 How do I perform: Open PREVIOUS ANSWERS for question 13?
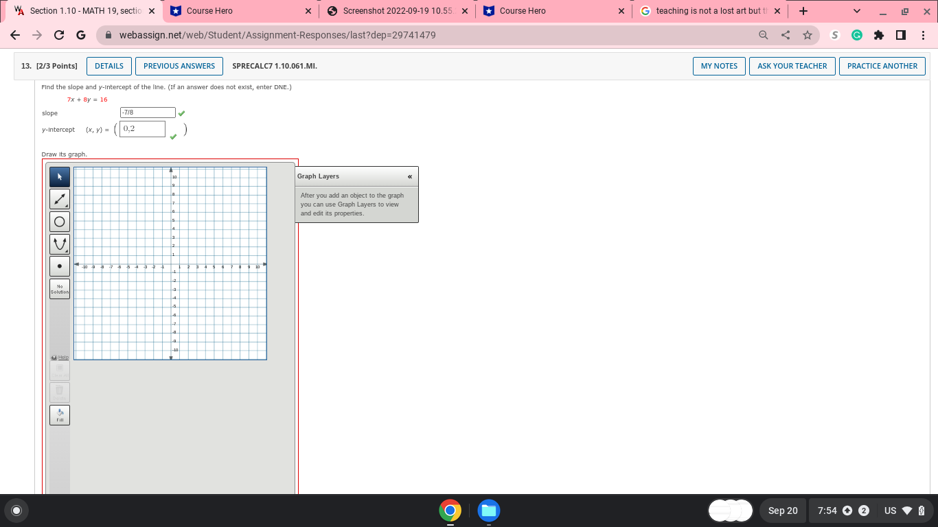179,66
